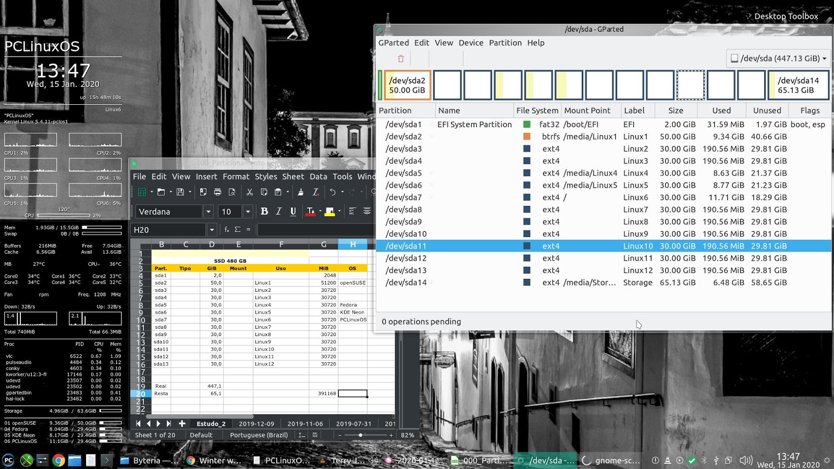Click the Sum sigma icon in formula bar
Image resolution: width=834 pixels, height=469 pixels.
(238, 229)
